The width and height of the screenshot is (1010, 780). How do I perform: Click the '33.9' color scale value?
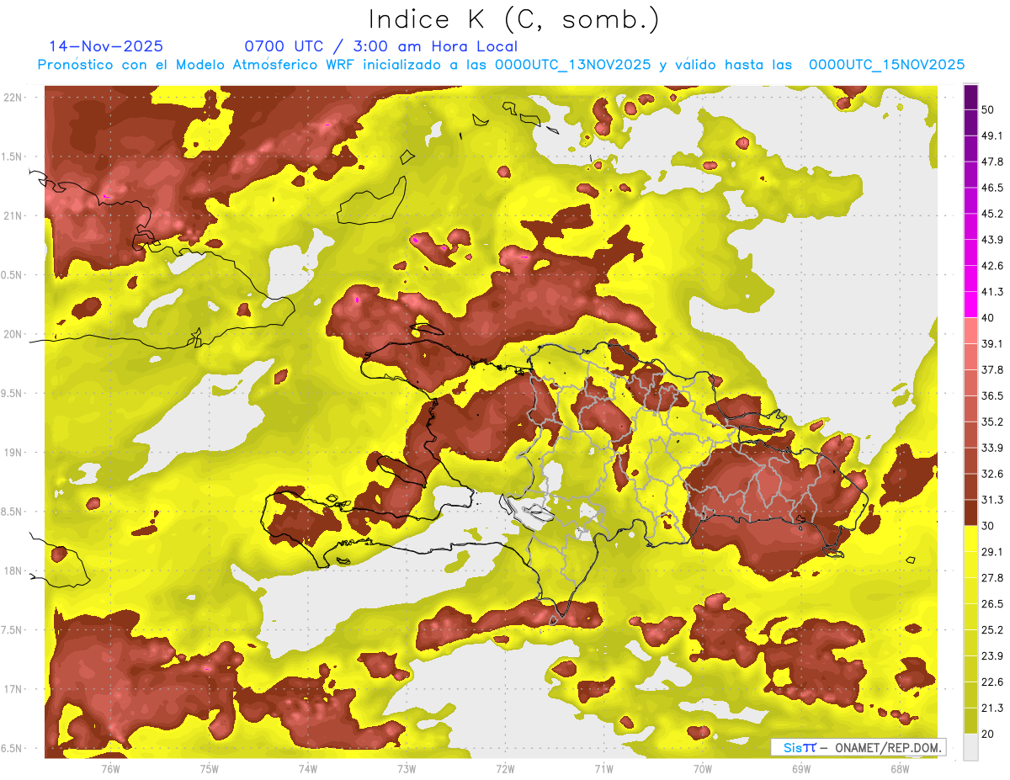click(x=992, y=448)
